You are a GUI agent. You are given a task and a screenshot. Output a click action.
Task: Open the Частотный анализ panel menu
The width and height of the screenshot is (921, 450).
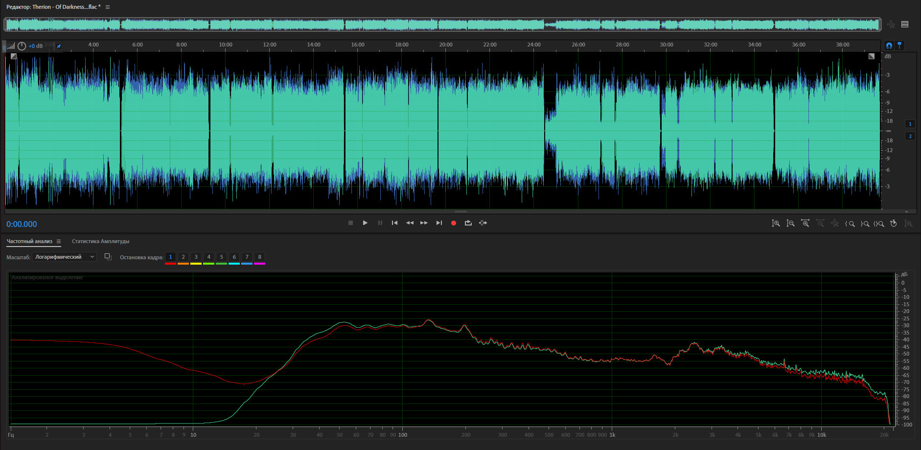pyautogui.click(x=59, y=241)
